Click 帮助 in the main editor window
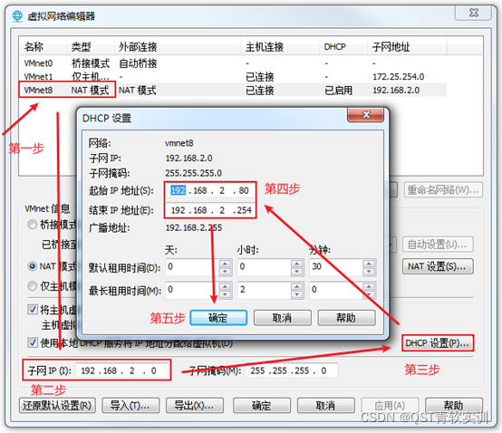 click(x=454, y=406)
